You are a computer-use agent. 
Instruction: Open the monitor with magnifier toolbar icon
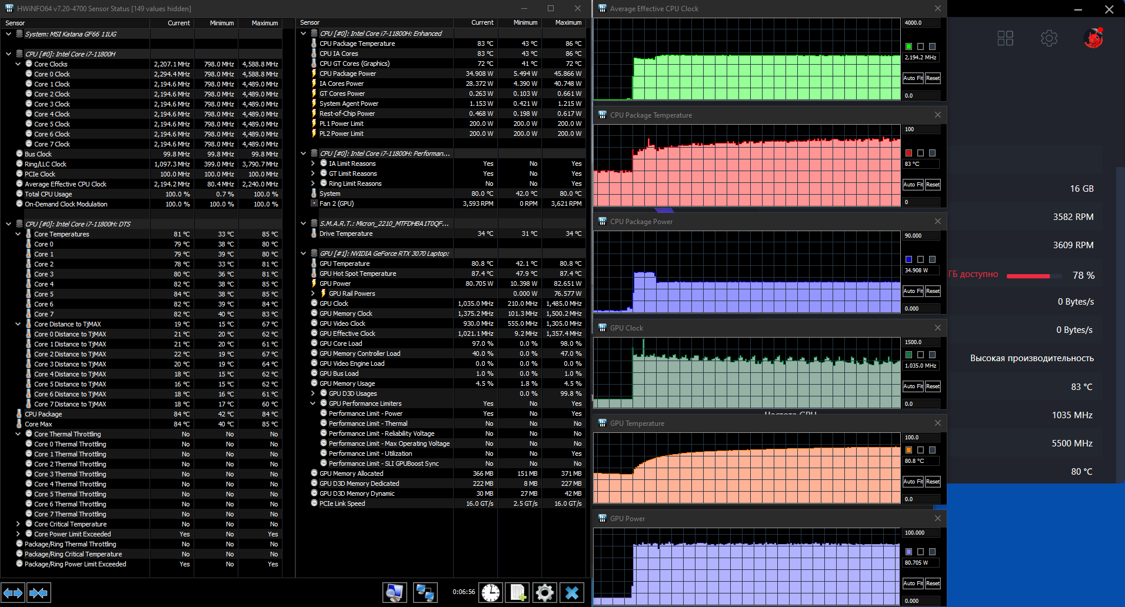coord(394,592)
